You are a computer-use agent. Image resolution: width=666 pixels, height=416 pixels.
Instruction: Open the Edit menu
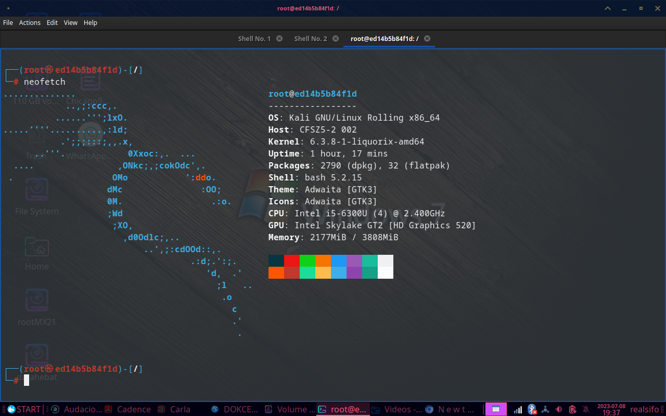[x=52, y=23]
